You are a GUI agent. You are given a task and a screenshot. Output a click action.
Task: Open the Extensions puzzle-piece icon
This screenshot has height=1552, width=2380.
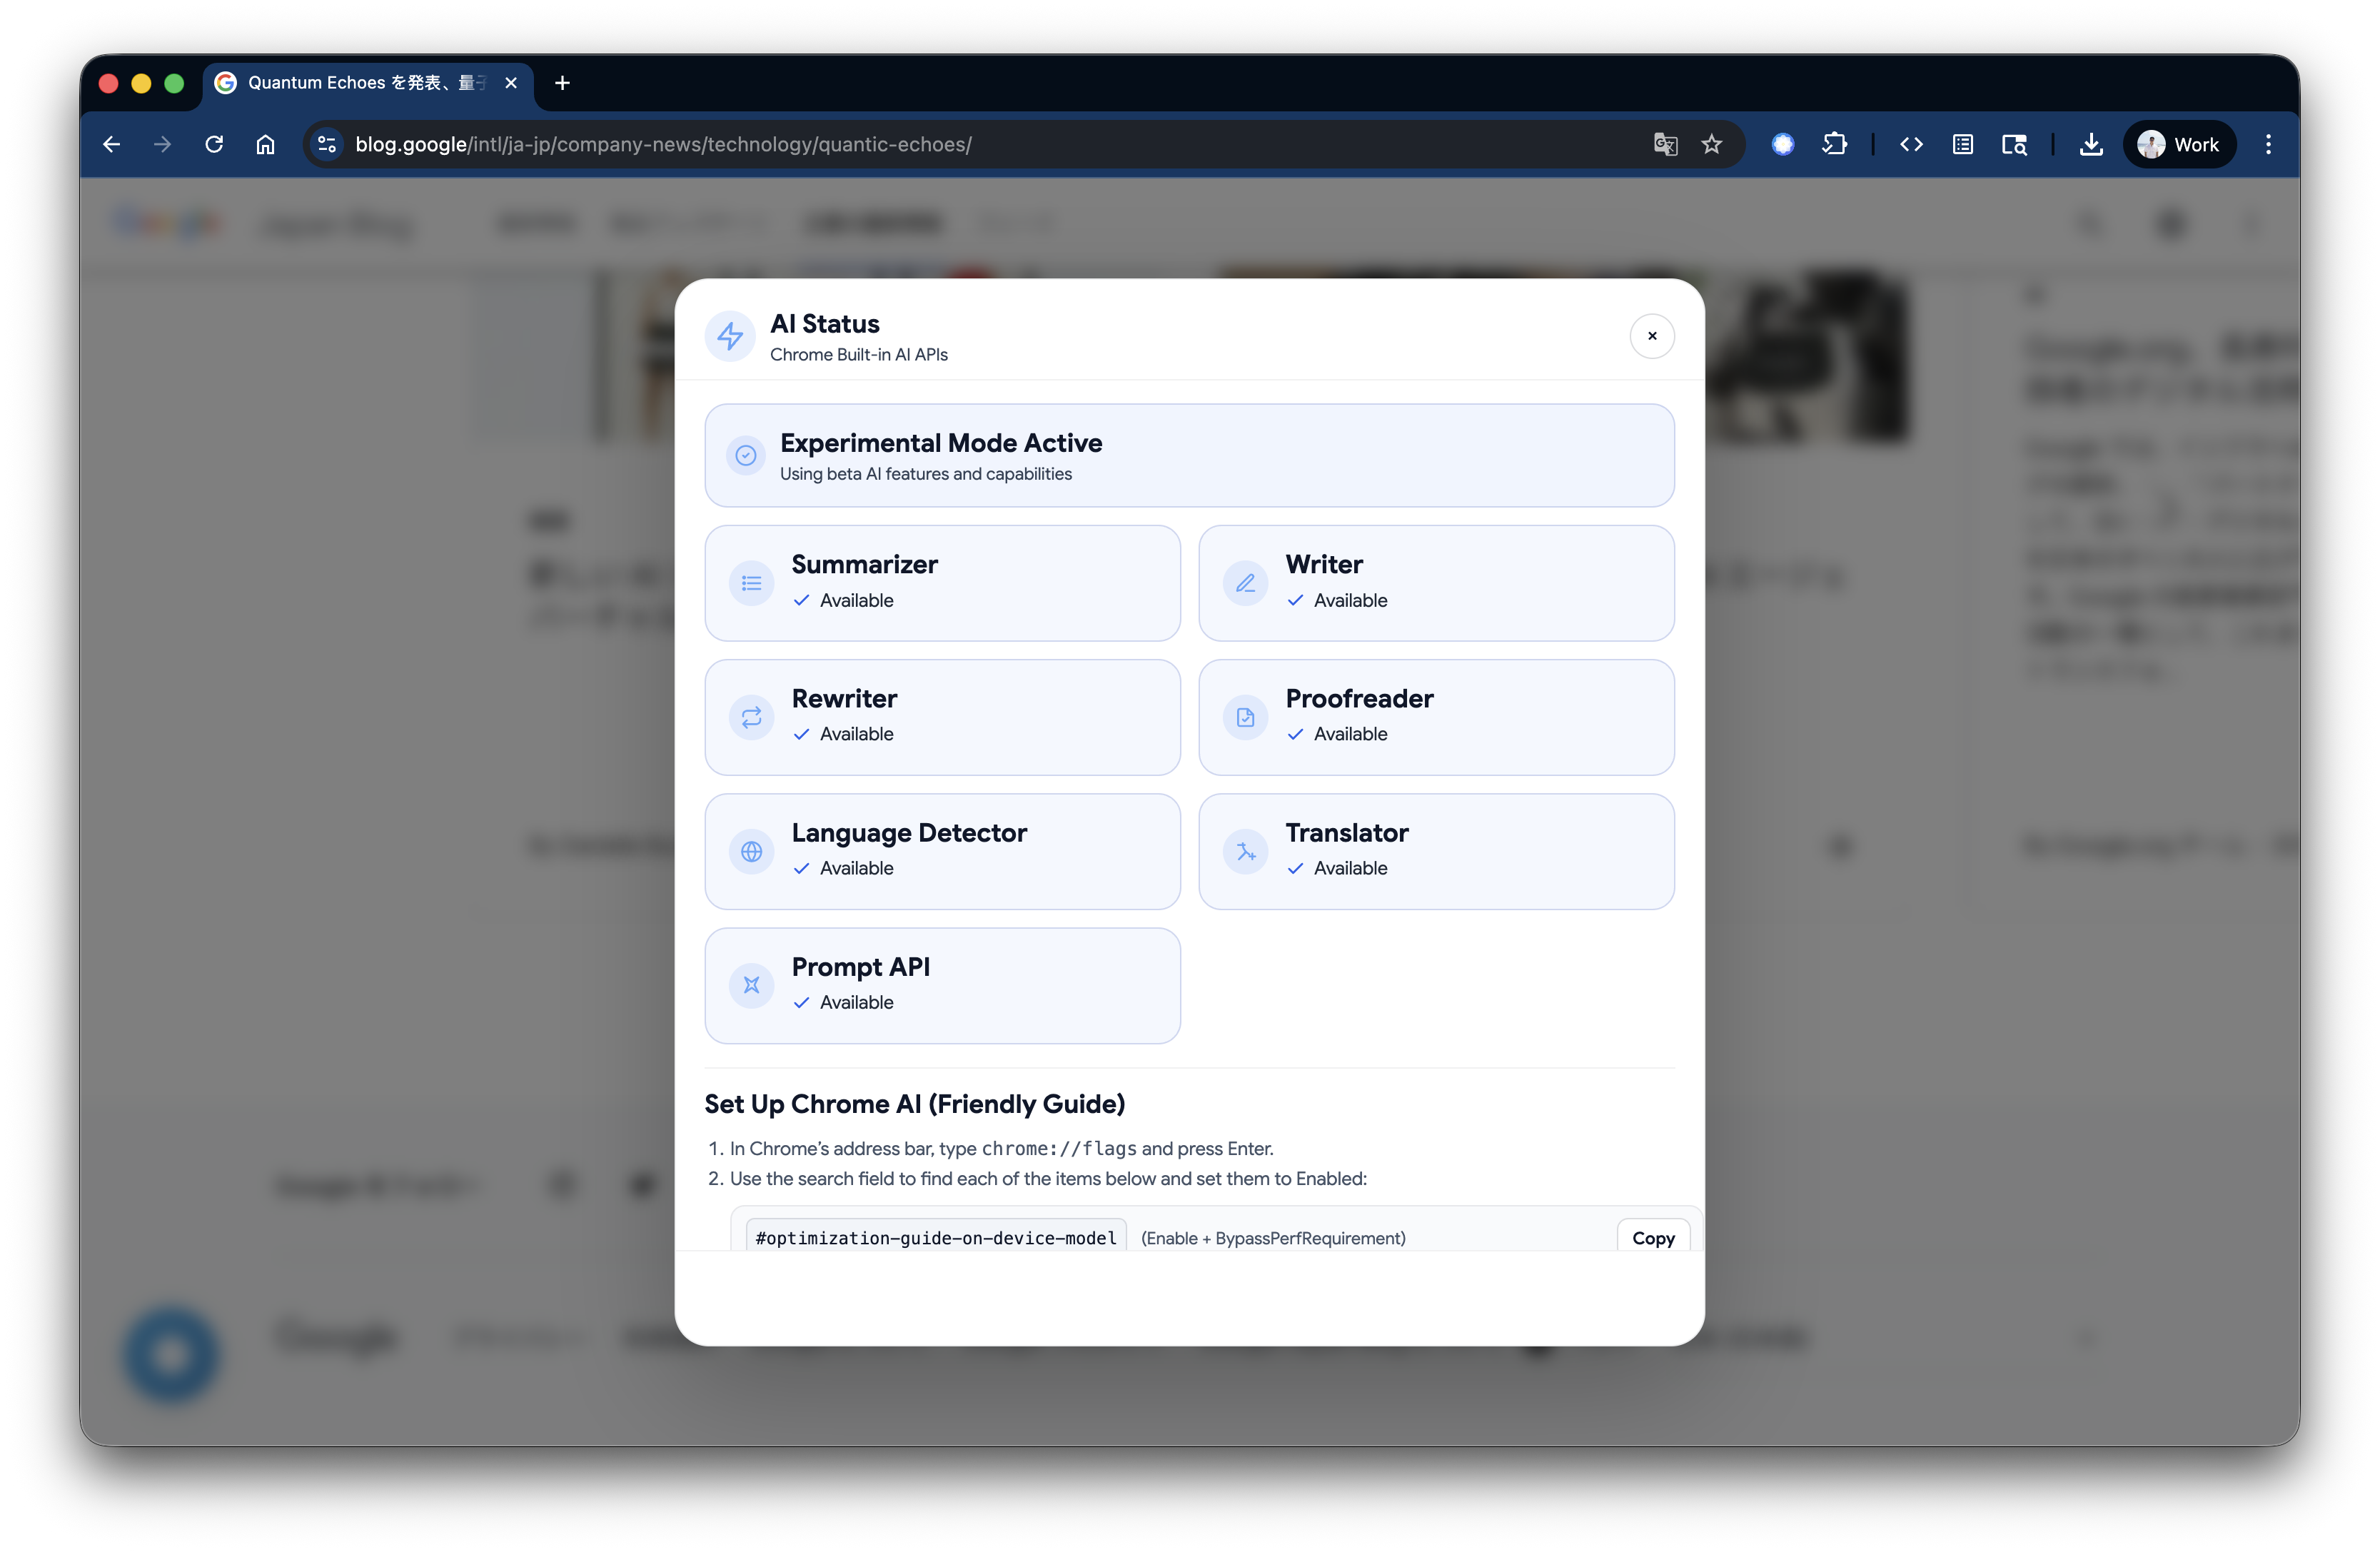(x=1835, y=144)
